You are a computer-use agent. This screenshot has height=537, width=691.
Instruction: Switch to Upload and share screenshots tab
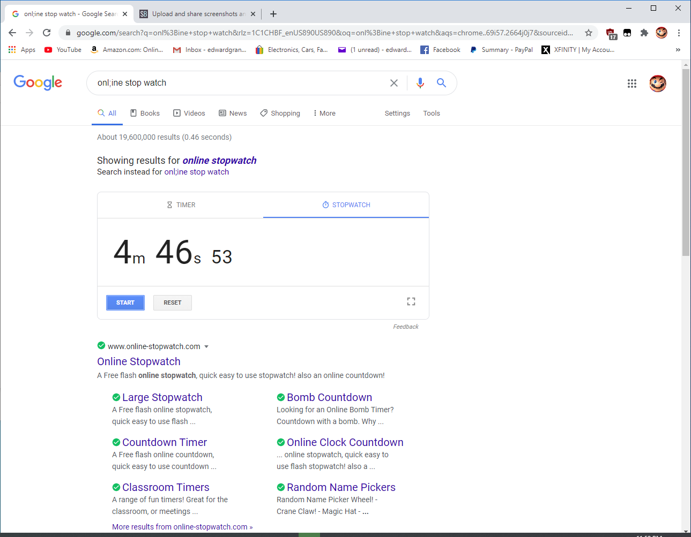[196, 14]
